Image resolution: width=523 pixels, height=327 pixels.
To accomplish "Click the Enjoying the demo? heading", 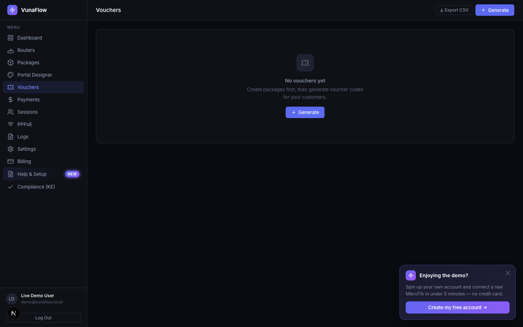I will coord(444,275).
